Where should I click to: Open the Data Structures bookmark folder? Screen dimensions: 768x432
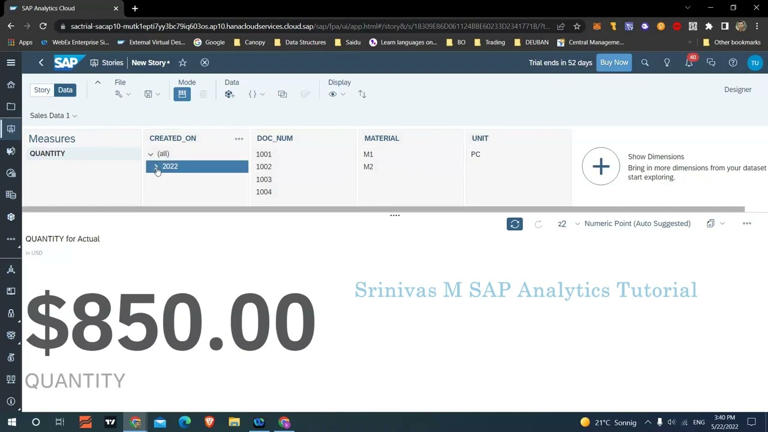pyautogui.click(x=299, y=43)
